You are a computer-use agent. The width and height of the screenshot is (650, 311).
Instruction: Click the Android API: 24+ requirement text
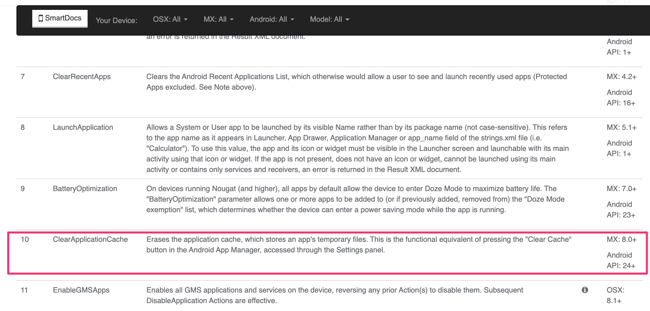click(x=621, y=260)
